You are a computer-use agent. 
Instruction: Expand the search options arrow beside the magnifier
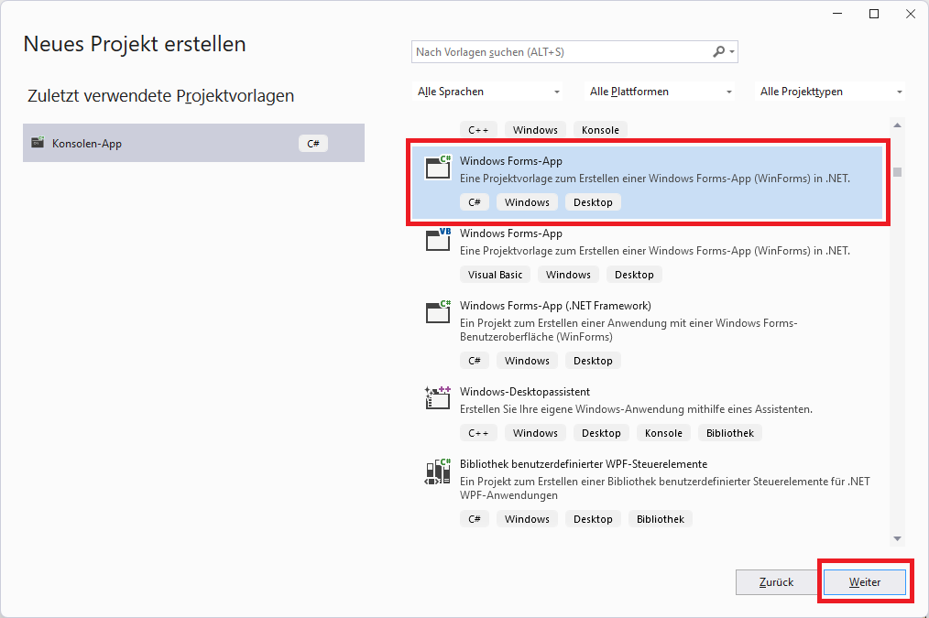click(x=732, y=52)
